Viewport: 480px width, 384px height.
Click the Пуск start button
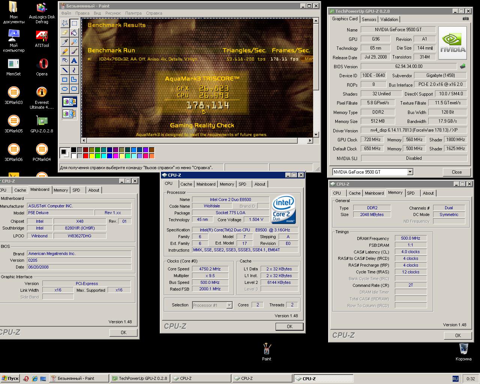click(10, 379)
